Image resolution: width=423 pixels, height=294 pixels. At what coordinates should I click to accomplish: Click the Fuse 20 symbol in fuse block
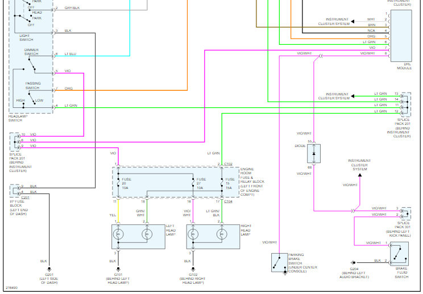pyautogui.click(x=118, y=182)
